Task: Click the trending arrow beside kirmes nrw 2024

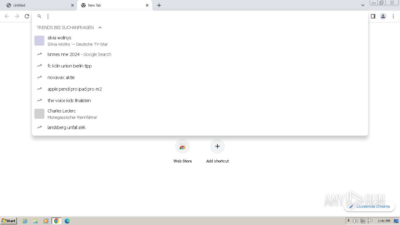Action: tap(39, 54)
